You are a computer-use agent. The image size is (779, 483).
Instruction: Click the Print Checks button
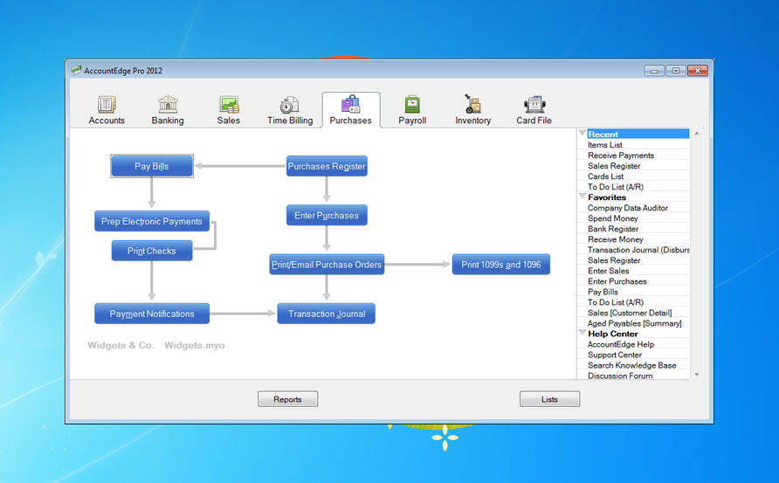click(152, 251)
